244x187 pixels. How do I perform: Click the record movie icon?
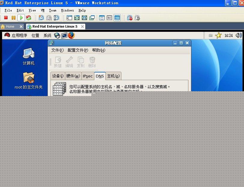click(130, 18)
